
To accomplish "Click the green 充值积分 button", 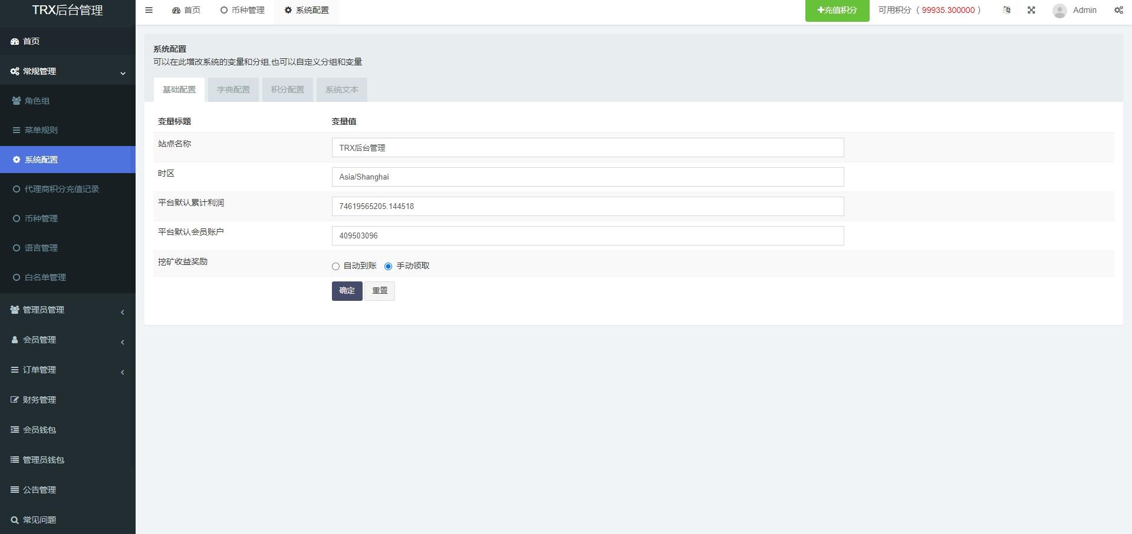I will [x=837, y=11].
